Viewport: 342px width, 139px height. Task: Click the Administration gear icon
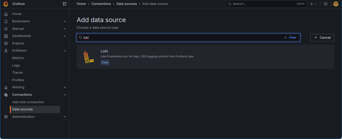6,117
